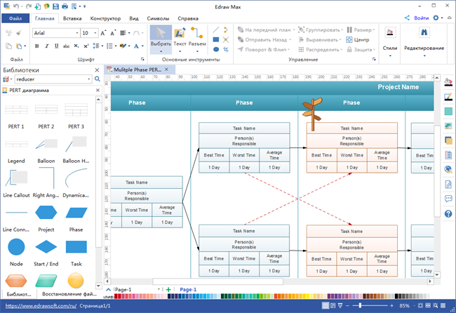Screen dimensions: 456x313
Task: Toggle bold text formatting
Action: pos(36,46)
